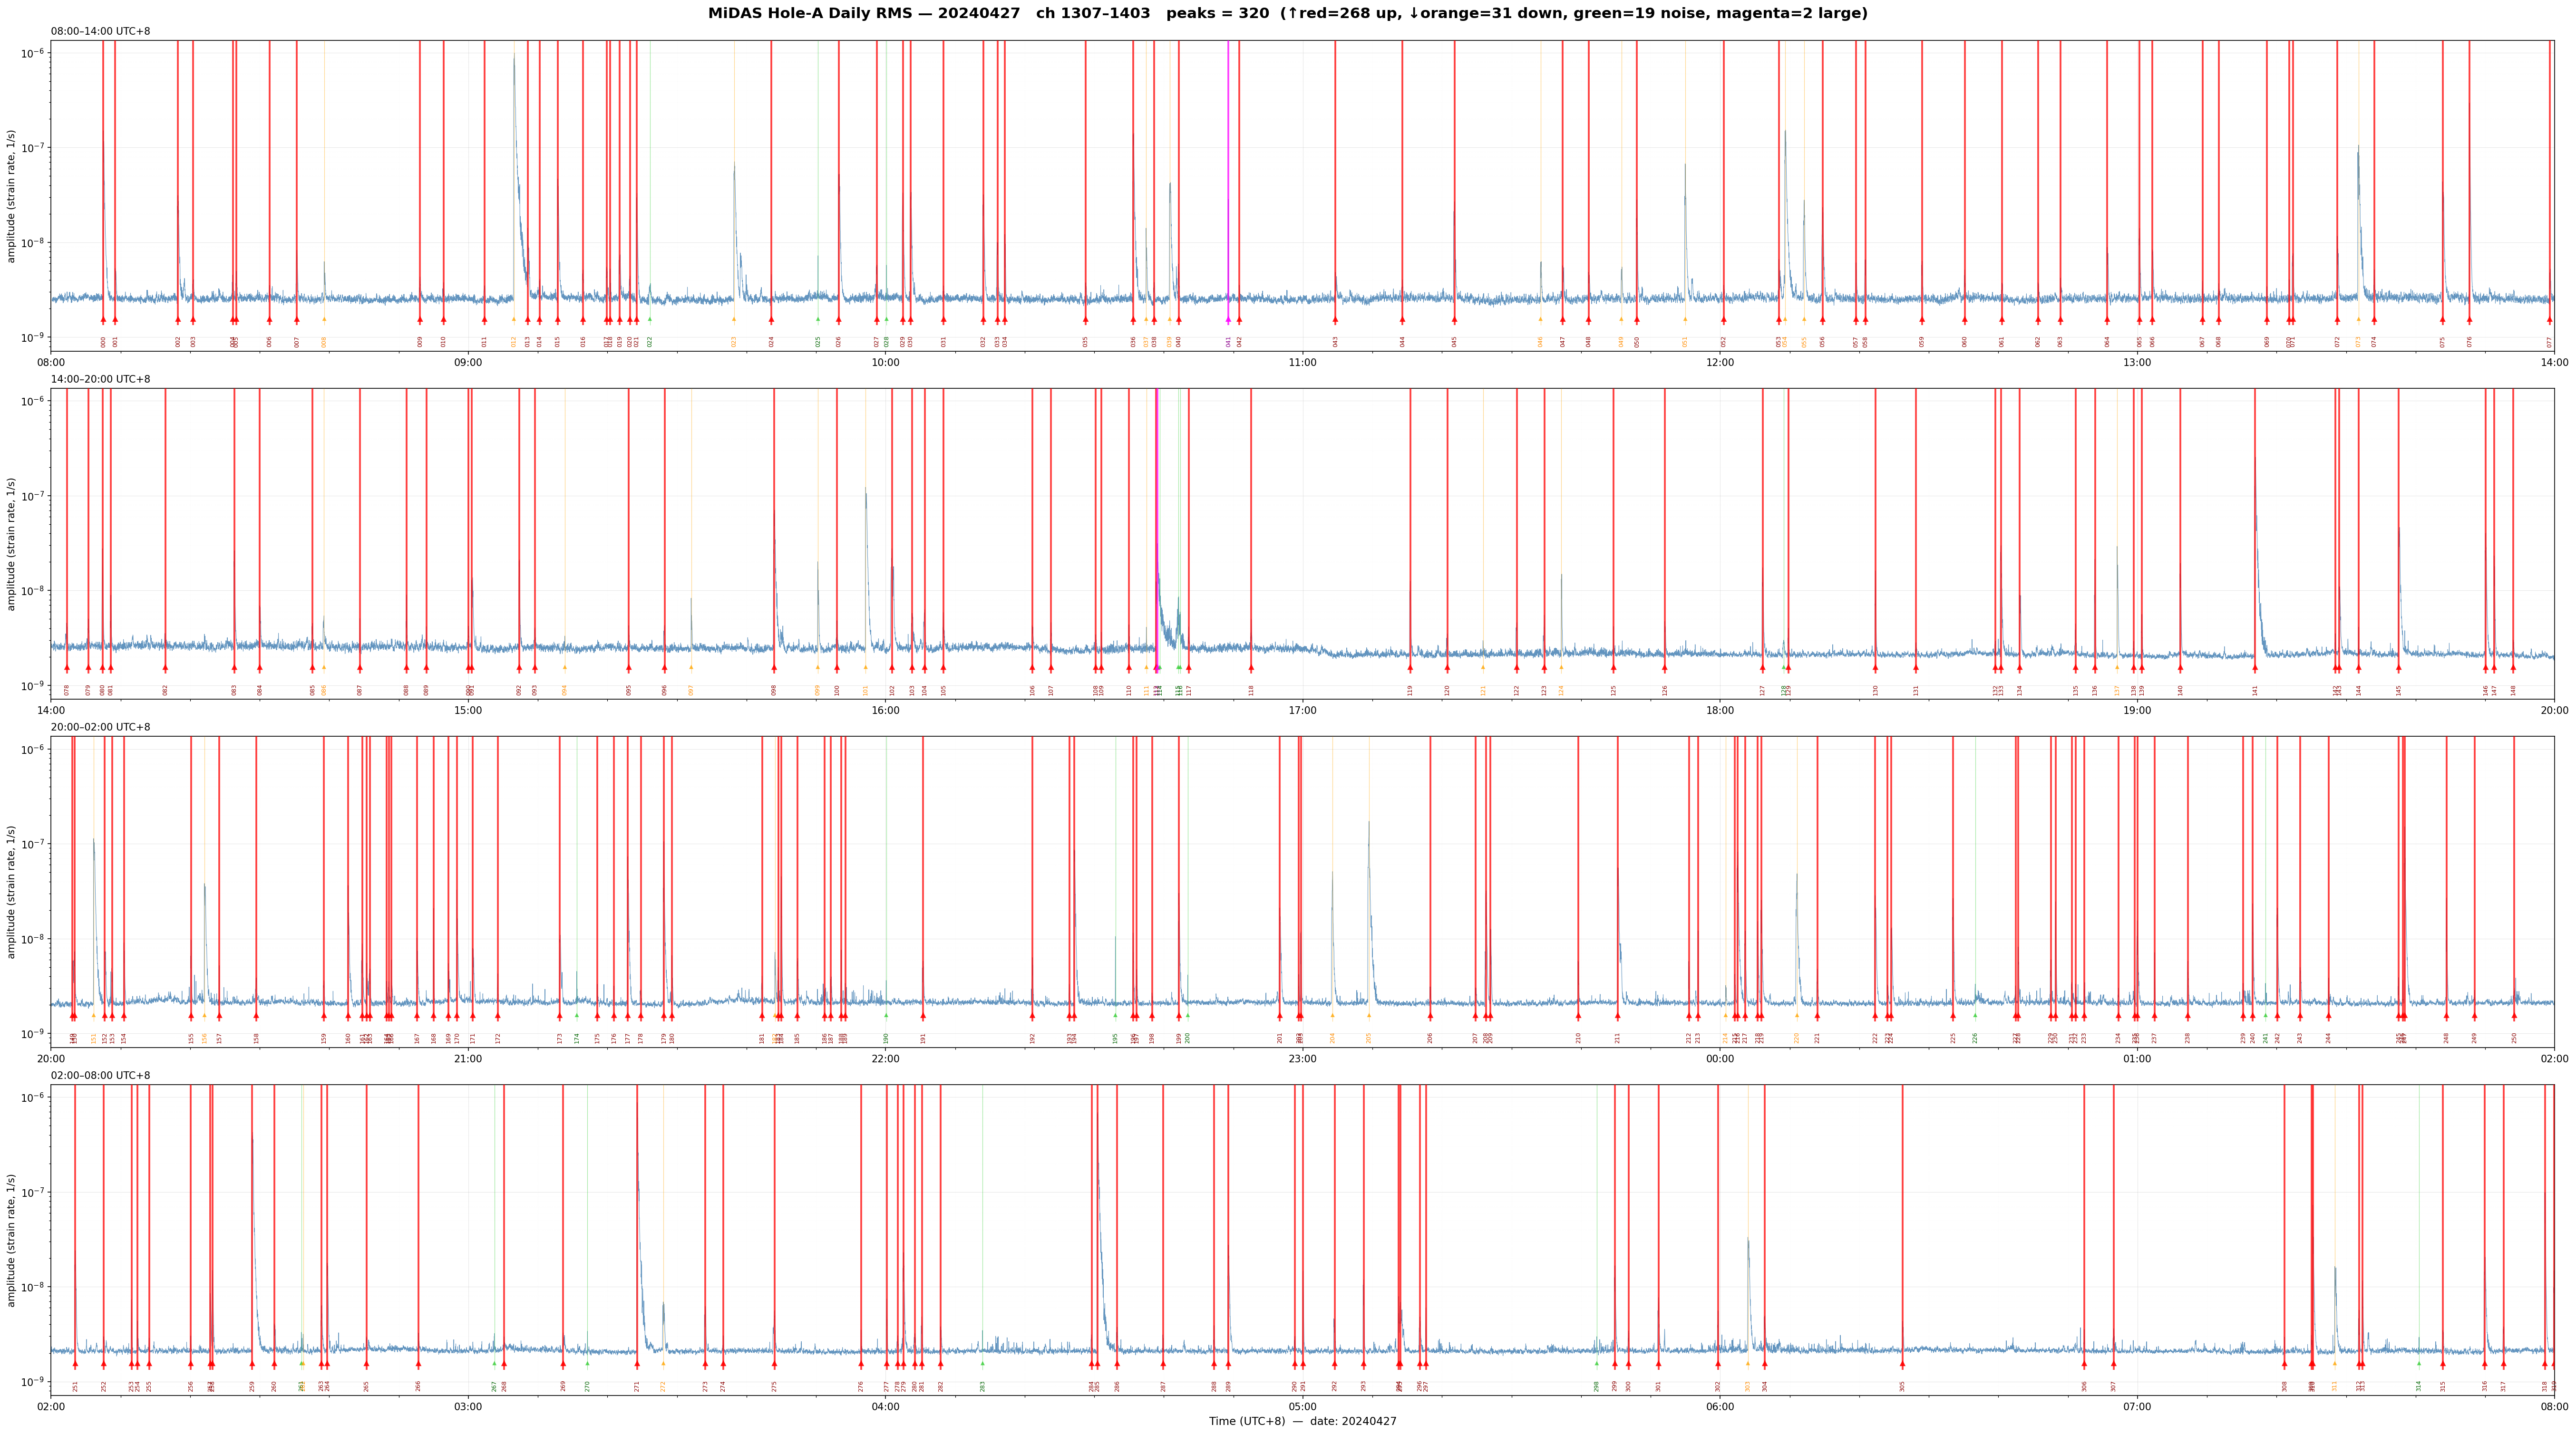This screenshot has height=1434, width=2576.
Task: Click the orange peak label 051
Action: [x=1685, y=342]
